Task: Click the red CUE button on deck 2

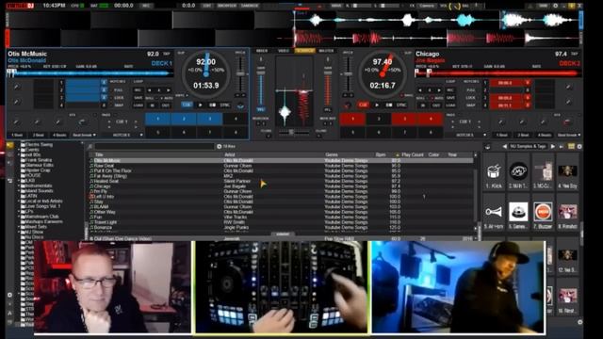Action: click(x=363, y=105)
